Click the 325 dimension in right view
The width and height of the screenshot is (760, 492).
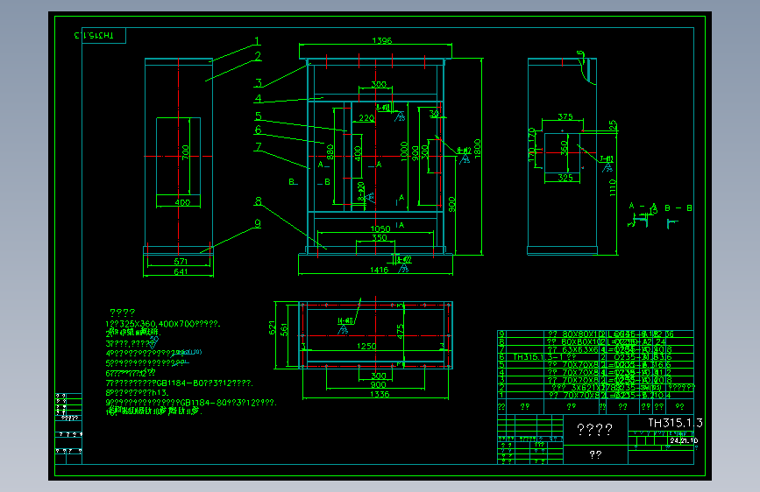(565, 177)
